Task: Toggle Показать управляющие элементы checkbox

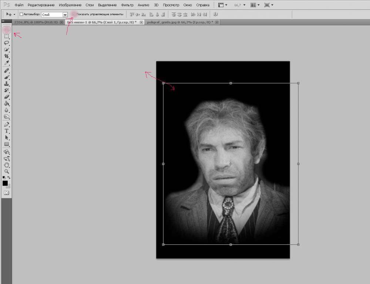Action: coord(74,14)
